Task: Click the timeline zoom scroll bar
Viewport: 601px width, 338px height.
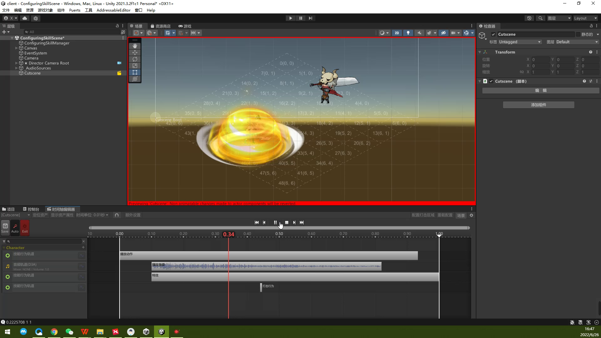Action: pyautogui.click(x=279, y=228)
